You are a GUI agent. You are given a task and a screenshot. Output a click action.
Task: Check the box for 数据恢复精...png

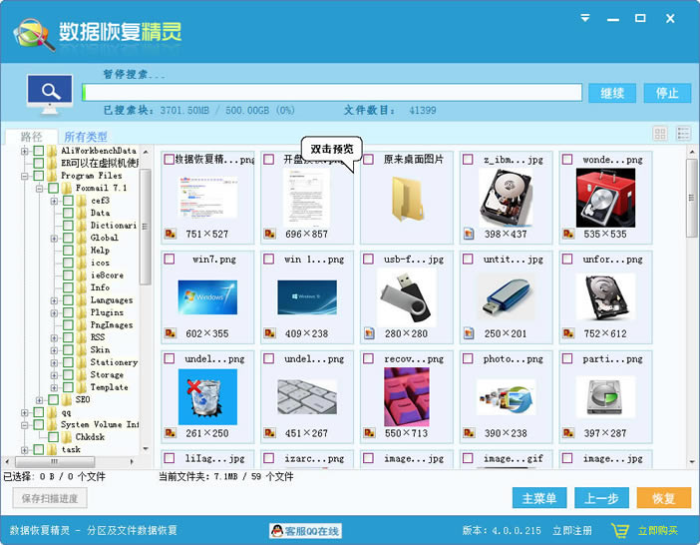[x=170, y=159]
